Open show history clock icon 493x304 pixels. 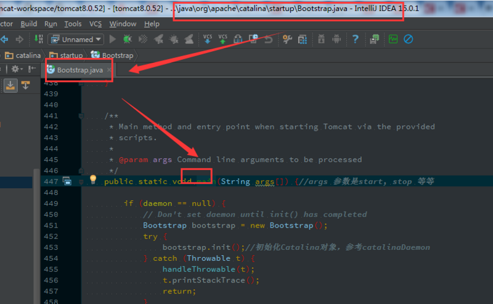[x=253, y=39]
